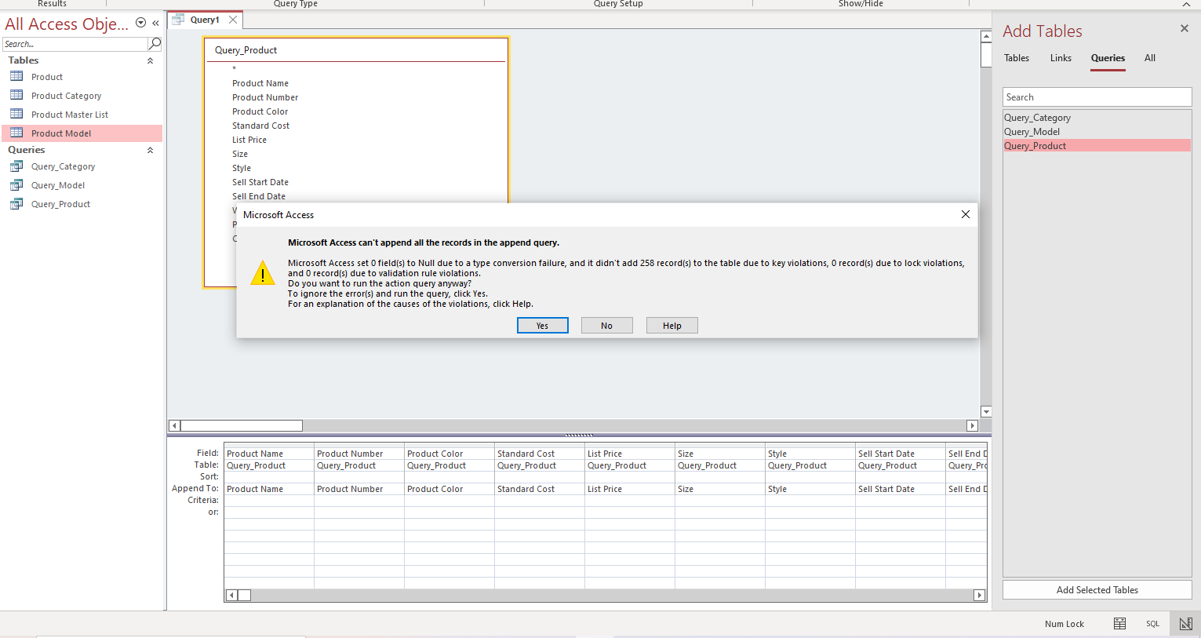This screenshot has width=1201, height=638.
Task: Collapse the navigation pane with double chevron
Action: [155, 23]
